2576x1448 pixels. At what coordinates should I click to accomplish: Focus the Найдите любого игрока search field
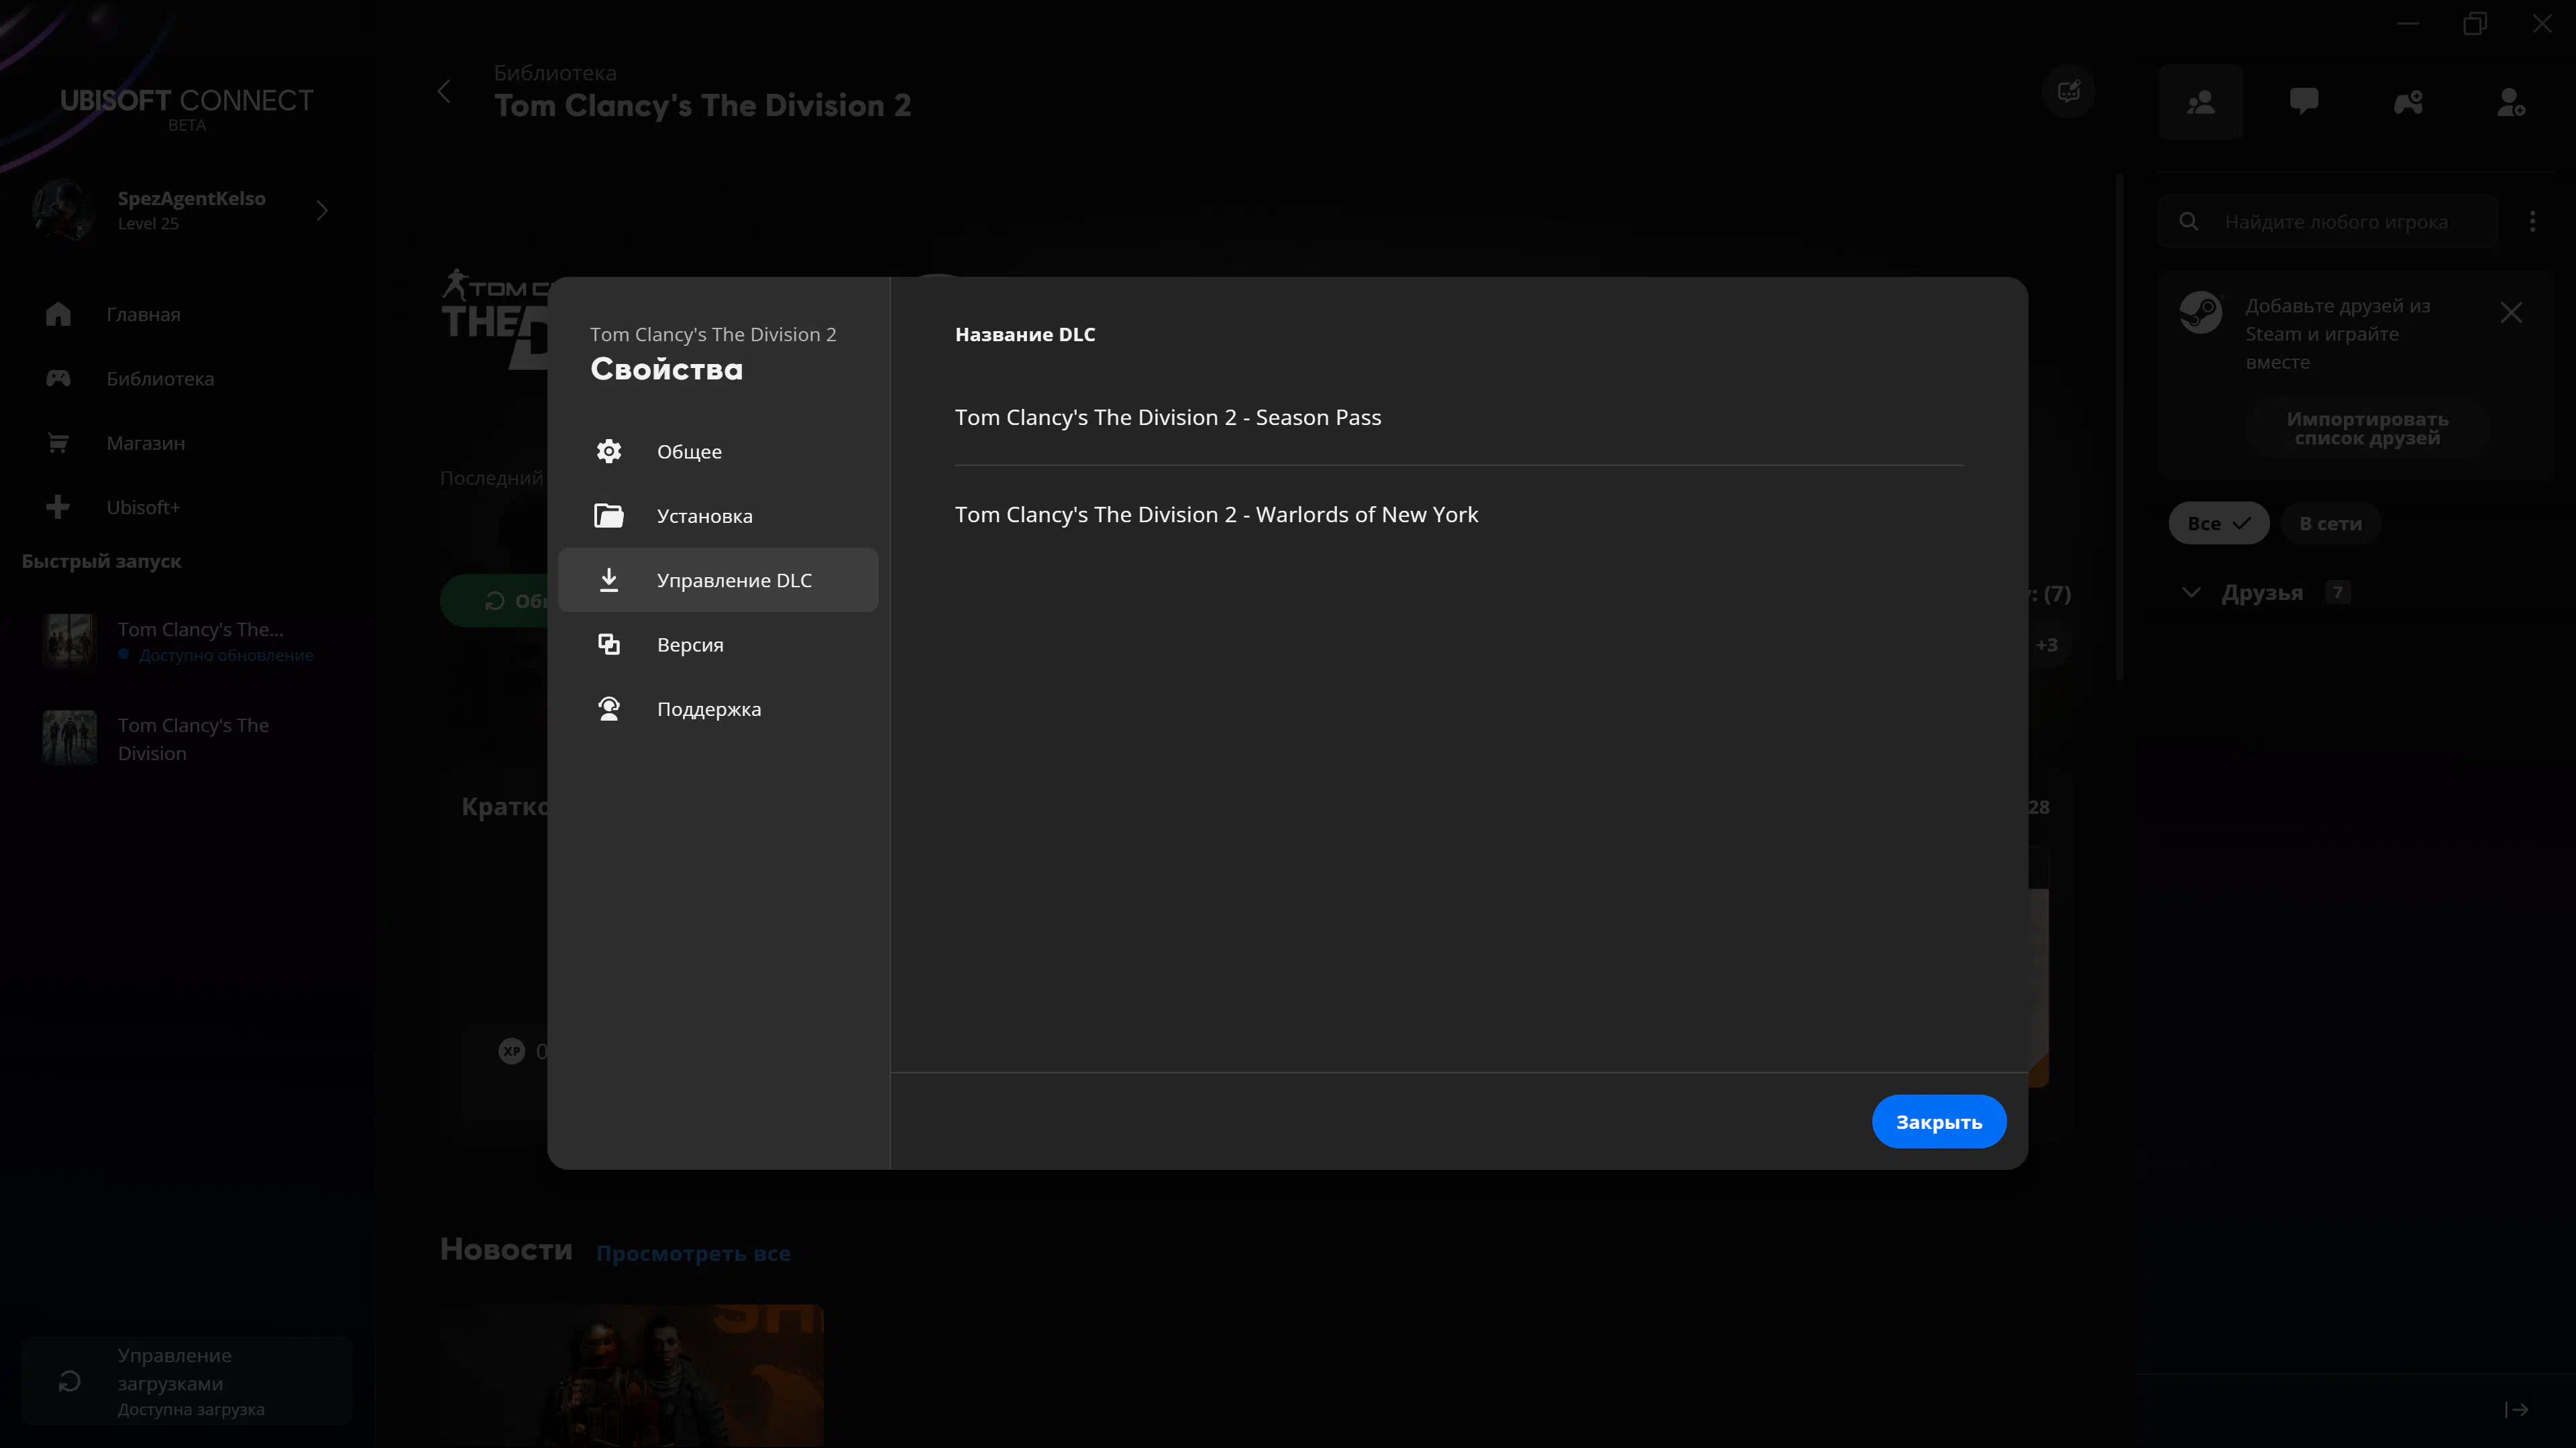coord(2327,222)
